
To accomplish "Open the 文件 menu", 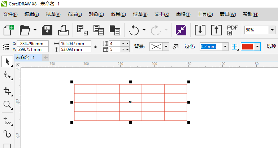I will point(10,14).
